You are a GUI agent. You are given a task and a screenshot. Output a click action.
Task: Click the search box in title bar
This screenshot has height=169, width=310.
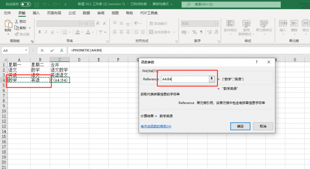pos(231,5)
